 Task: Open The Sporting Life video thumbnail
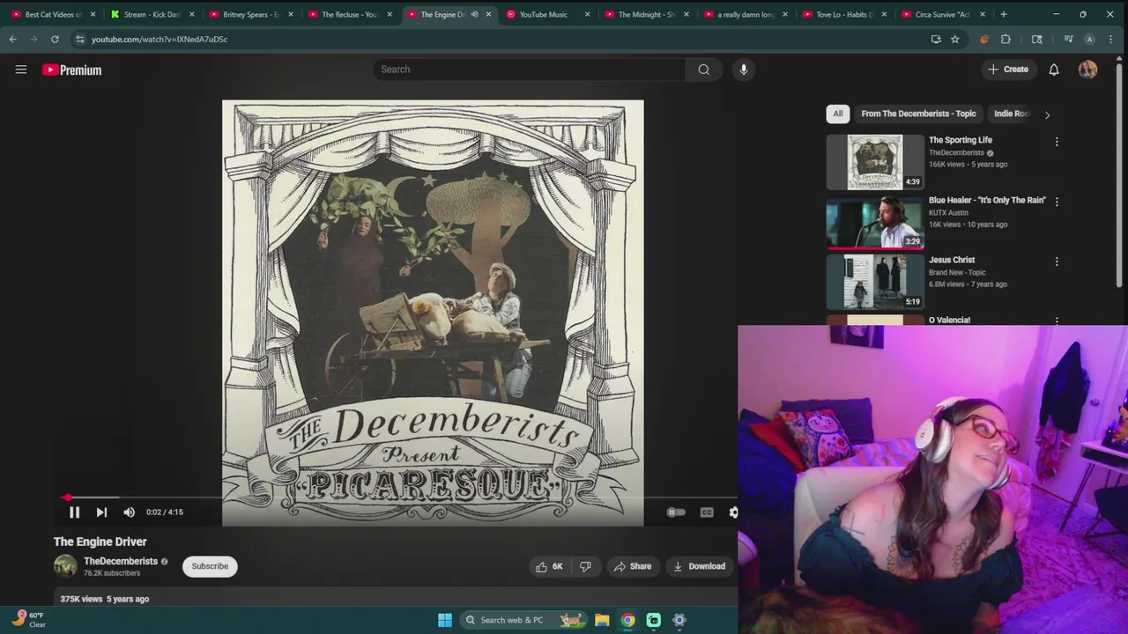click(x=875, y=162)
